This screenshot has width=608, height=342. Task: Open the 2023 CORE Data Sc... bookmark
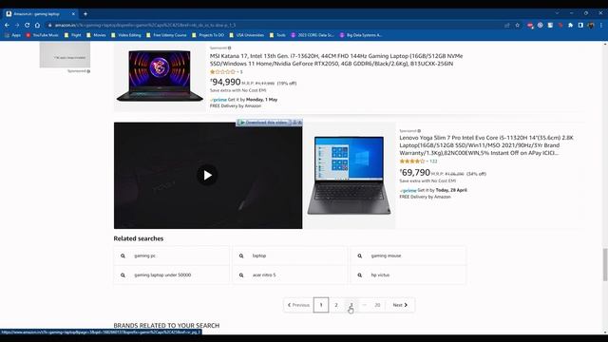[313, 35]
